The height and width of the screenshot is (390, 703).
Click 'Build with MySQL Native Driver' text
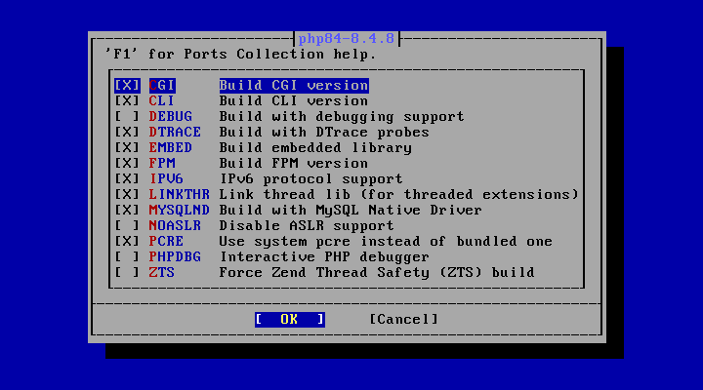click(351, 210)
